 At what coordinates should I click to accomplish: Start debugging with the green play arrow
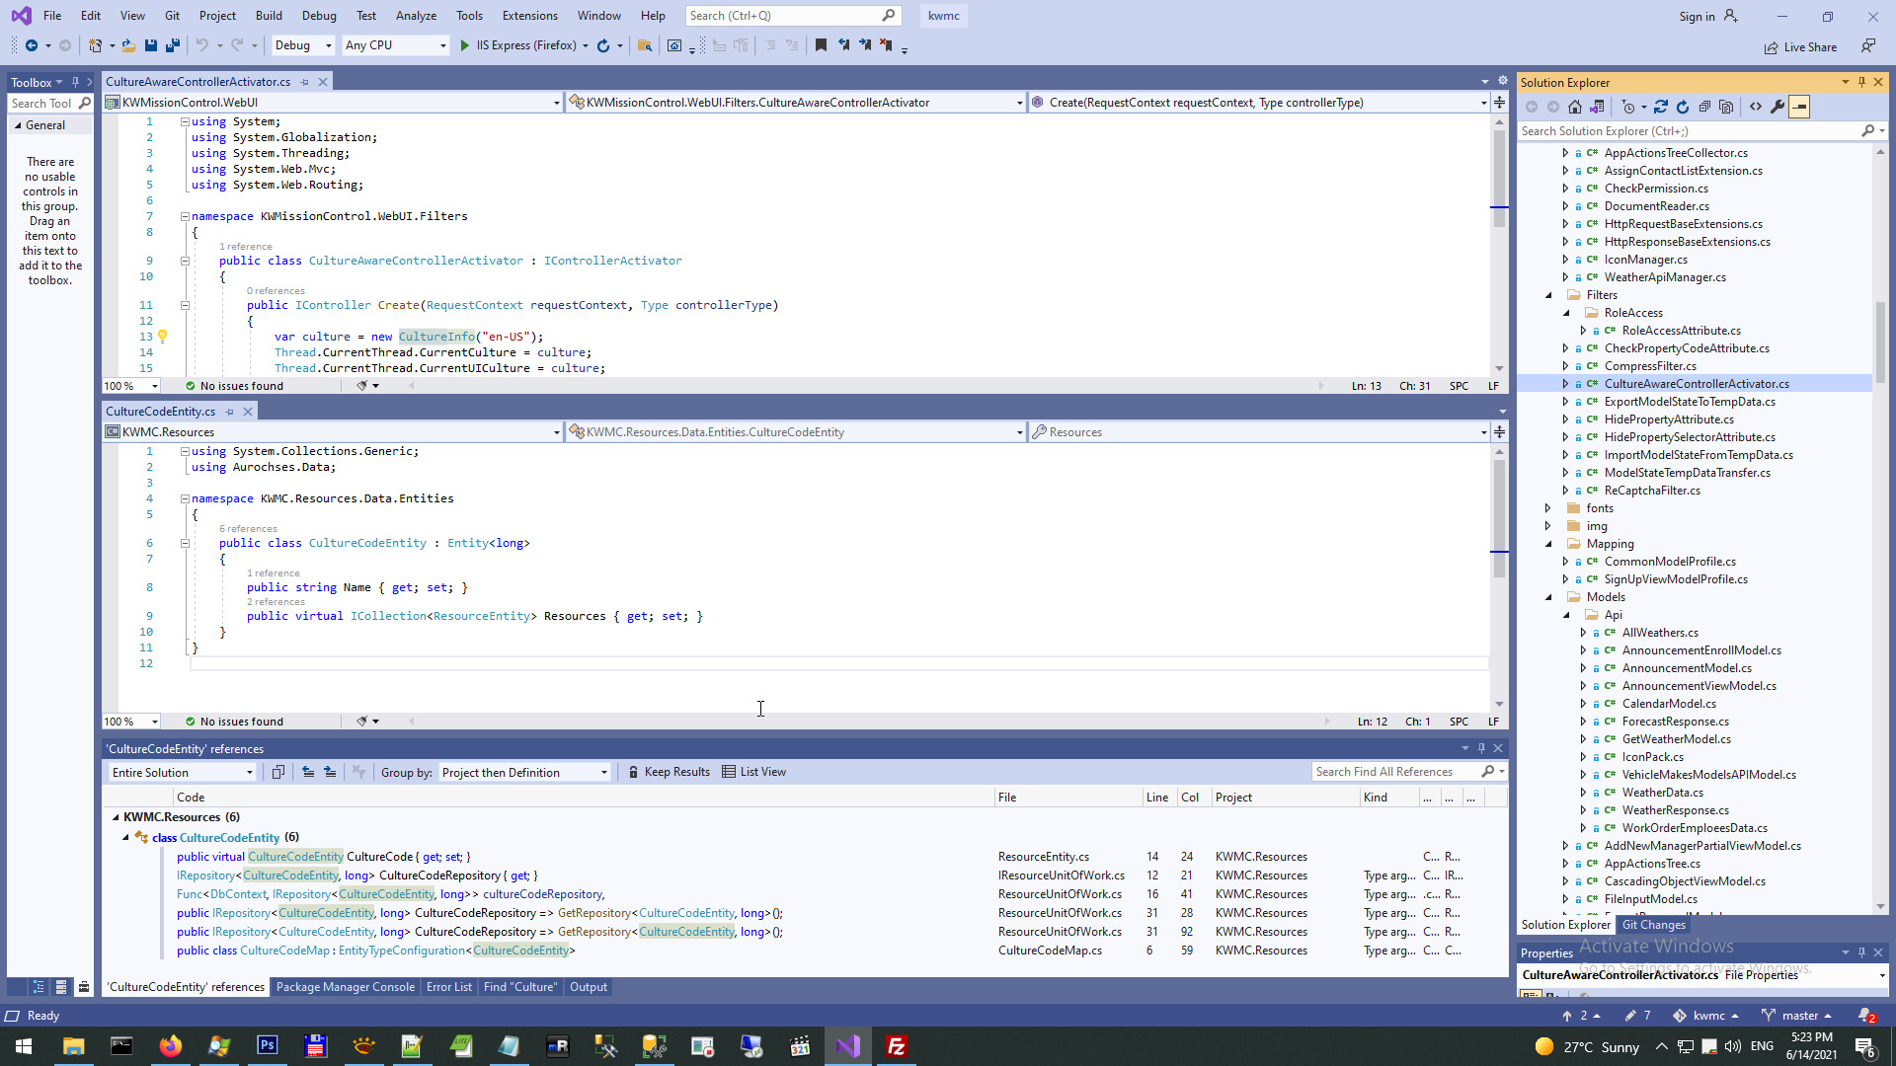point(464,45)
